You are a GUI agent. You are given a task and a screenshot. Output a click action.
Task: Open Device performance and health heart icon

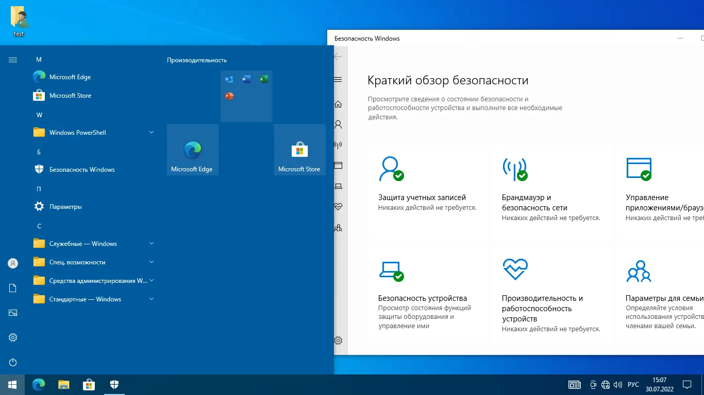pyautogui.click(x=338, y=207)
